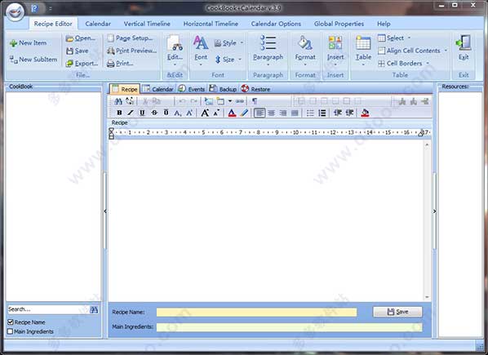Toggle align left paragraph button

coord(260,113)
